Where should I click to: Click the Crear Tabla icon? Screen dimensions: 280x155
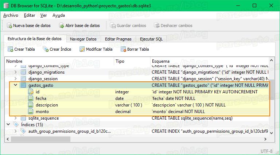[x=10, y=49]
